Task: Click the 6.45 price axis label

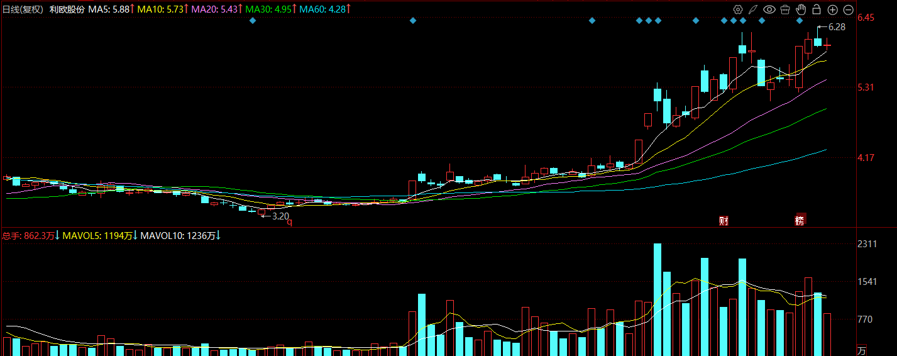Action: [866, 18]
